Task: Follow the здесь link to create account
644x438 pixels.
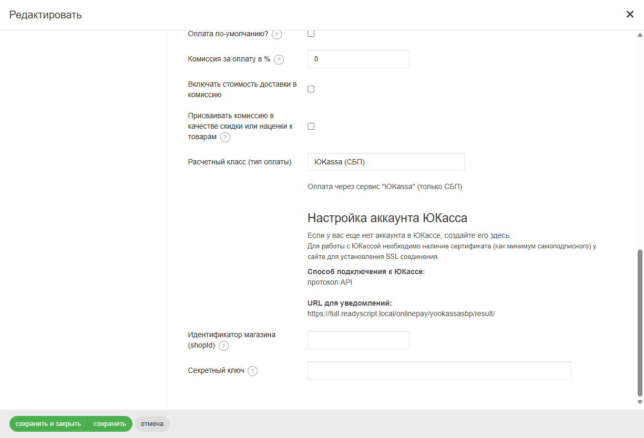Action: 499,235
